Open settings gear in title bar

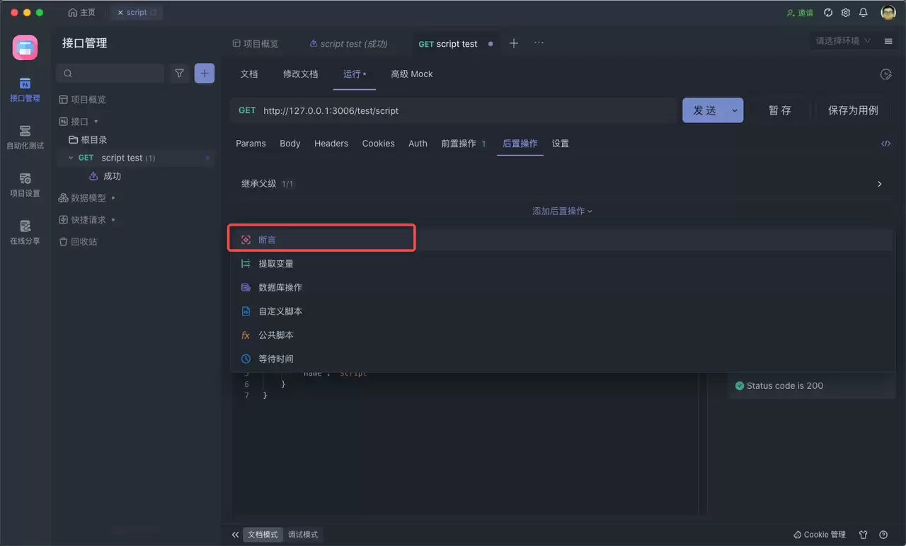coord(846,13)
